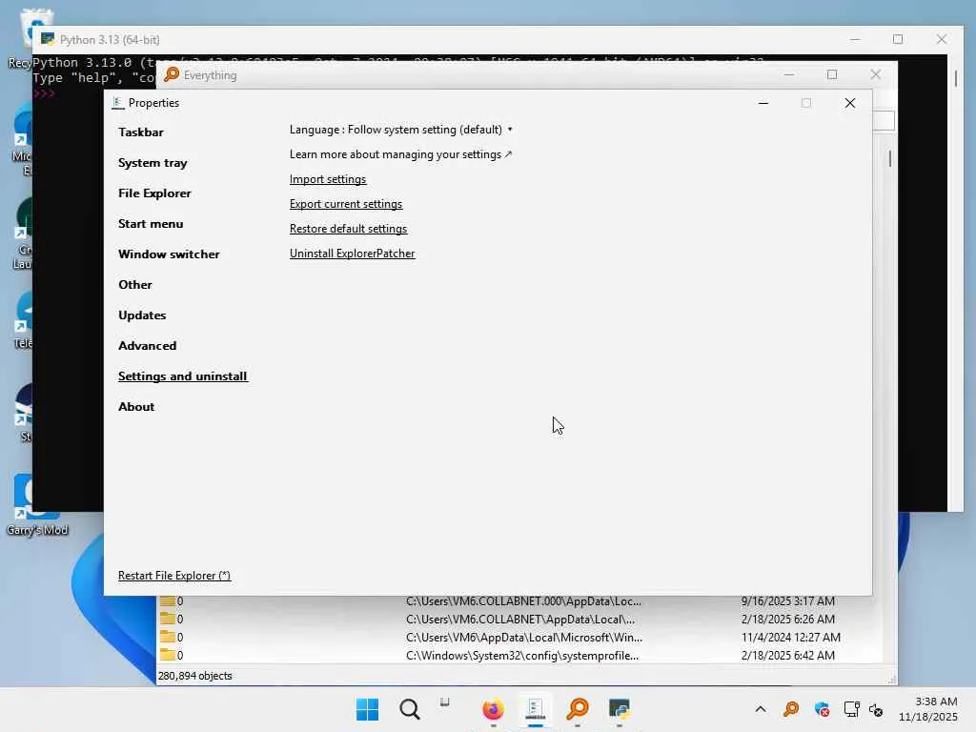Screen dimensions: 976x732
Task: Click Import settings link
Action: 328,179
